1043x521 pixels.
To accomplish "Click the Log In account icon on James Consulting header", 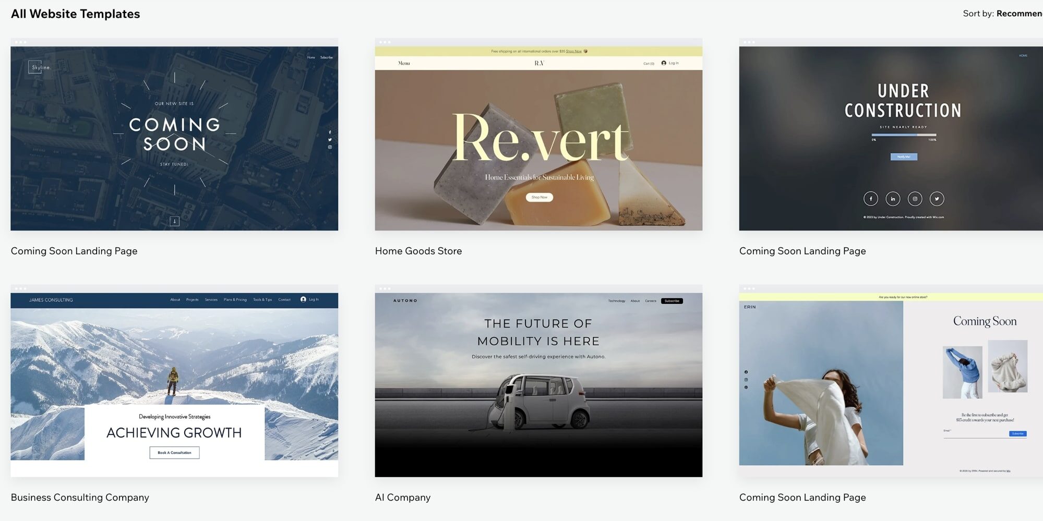I will pyautogui.click(x=303, y=300).
